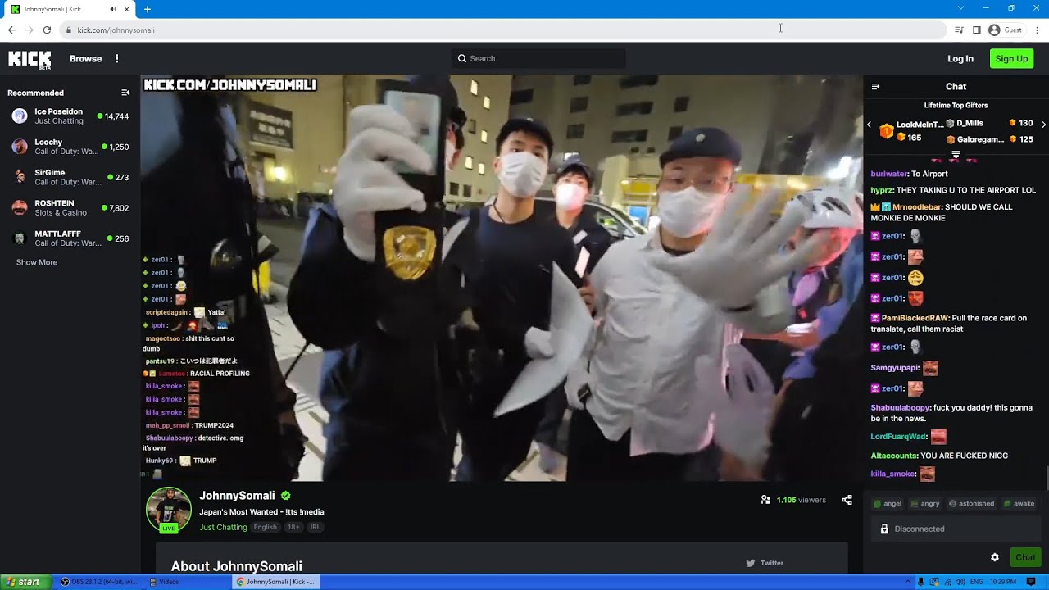The height and width of the screenshot is (590, 1049).
Task: Expand recommended list with Show More
Action: [37, 262]
